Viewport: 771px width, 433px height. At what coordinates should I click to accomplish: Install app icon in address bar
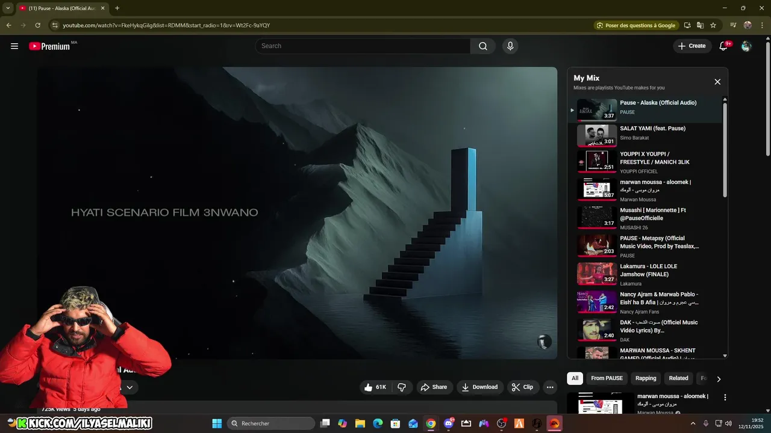[687, 25]
